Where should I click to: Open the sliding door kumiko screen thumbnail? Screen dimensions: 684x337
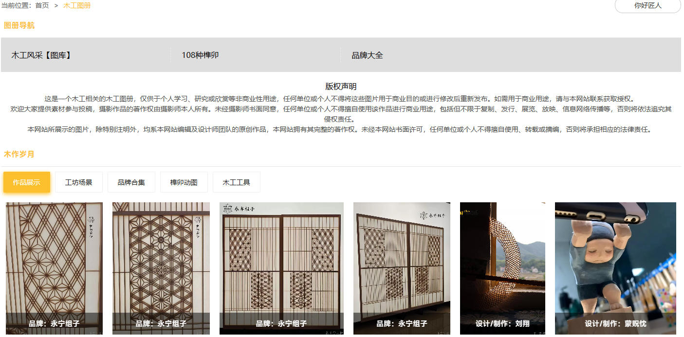pos(281,268)
